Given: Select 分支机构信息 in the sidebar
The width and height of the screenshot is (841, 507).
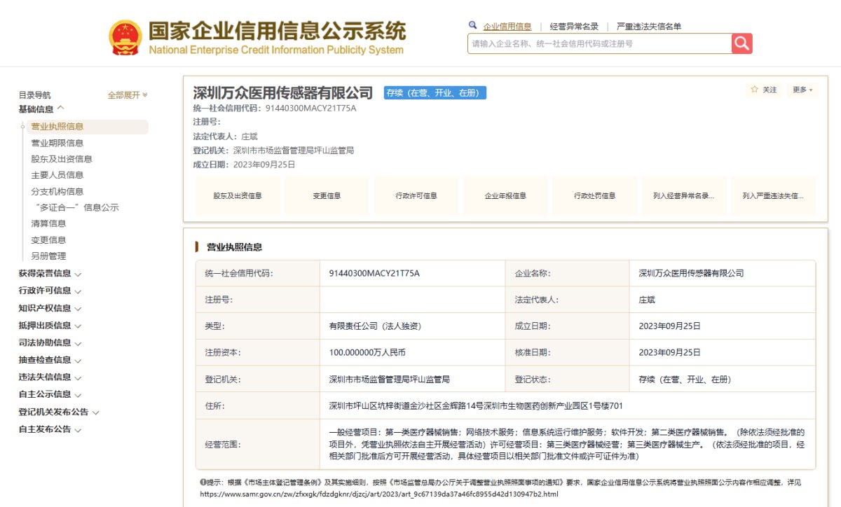Looking at the screenshot, I should 57,191.
